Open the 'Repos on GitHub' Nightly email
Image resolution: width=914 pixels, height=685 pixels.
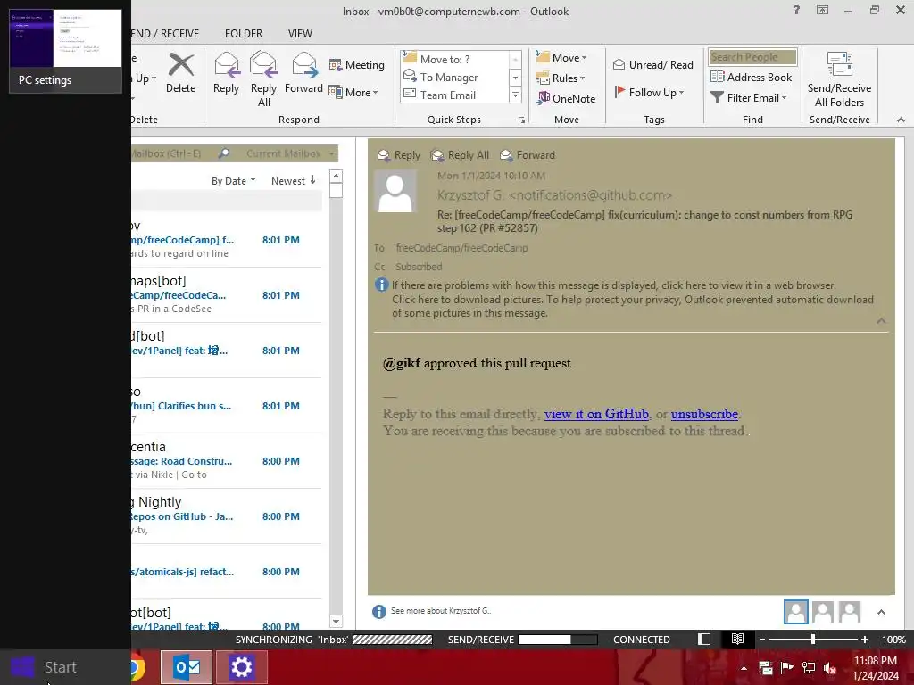(226, 516)
